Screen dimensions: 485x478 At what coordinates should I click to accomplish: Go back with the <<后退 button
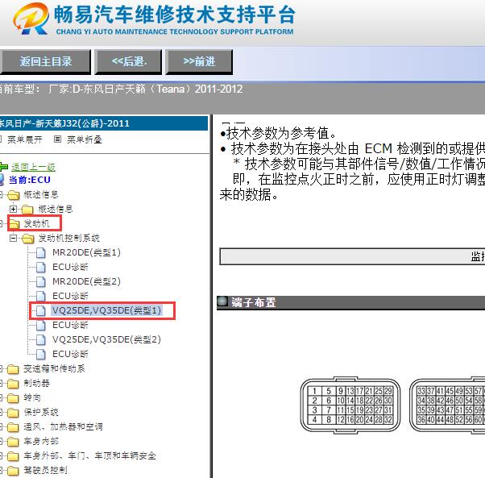click(128, 62)
